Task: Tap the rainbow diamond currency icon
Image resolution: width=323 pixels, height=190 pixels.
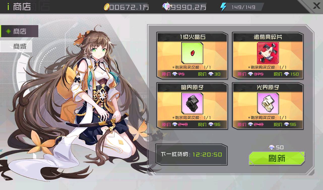Action: pyautogui.click(x=167, y=7)
